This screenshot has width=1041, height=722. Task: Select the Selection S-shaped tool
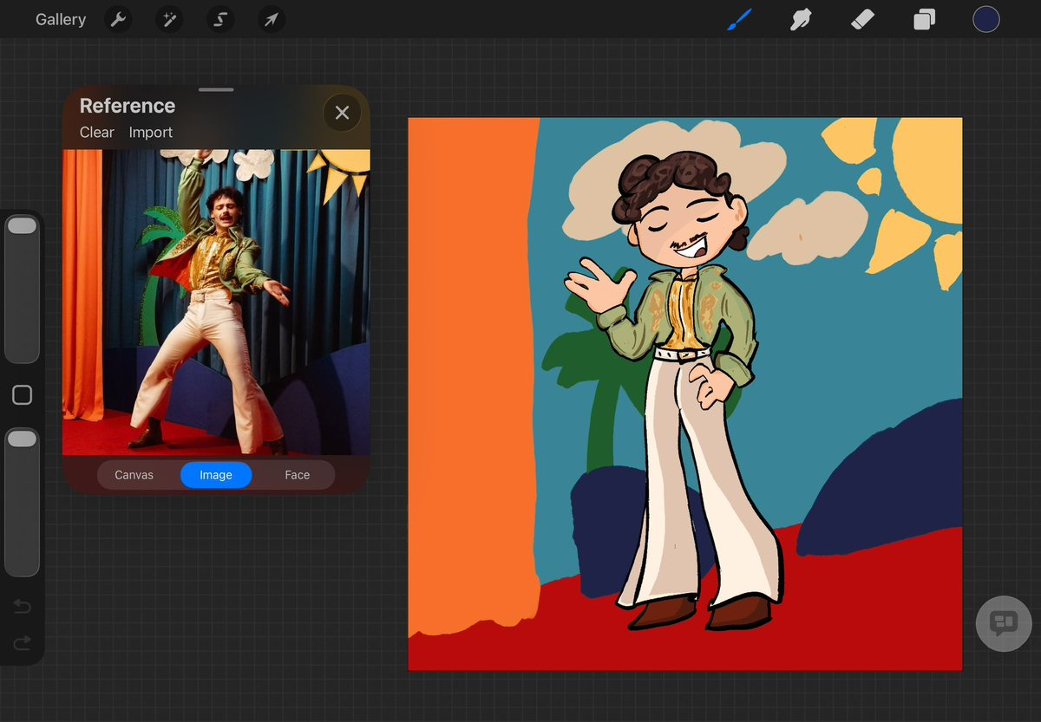pyautogui.click(x=220, y=19)
